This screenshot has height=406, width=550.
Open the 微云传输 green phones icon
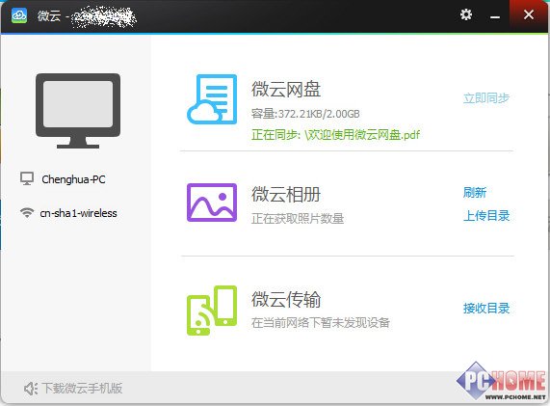pos(212,311)
